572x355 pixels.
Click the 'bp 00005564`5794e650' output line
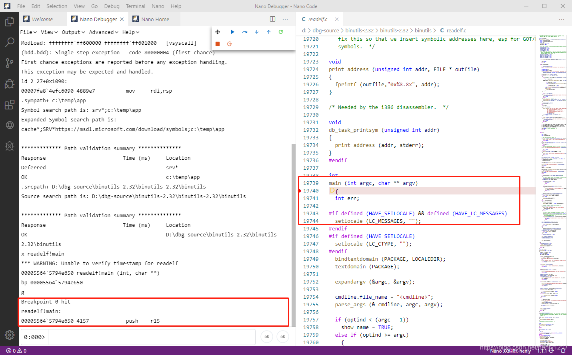52,283
